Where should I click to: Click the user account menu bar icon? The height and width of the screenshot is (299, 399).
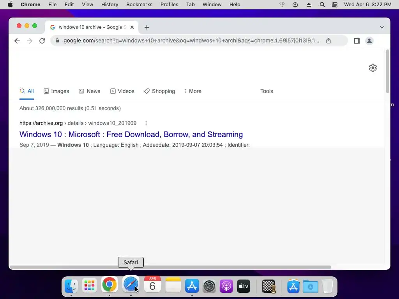[x=295, y=5]
